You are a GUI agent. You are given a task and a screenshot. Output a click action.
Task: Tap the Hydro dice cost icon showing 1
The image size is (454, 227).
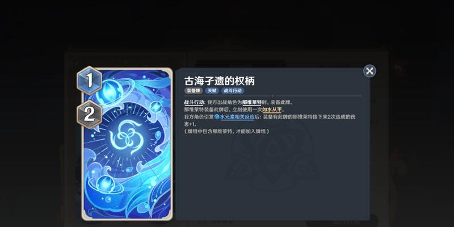tap(89, 81)
